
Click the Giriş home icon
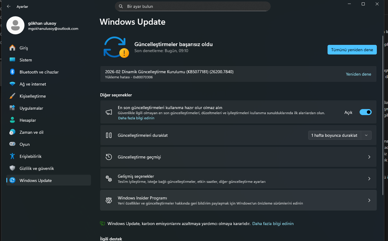[x=12, y=48]
